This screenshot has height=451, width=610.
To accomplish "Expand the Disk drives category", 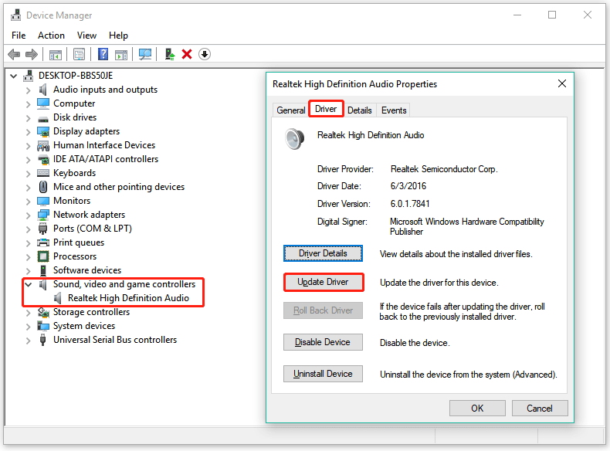I will 28,118.
